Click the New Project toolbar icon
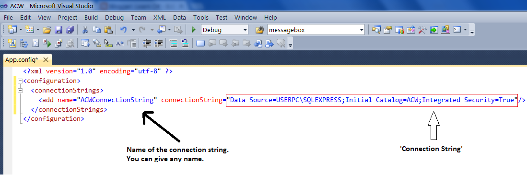This screenshot has width=527, height=175. pyautogui.click(x=12, y=30)
